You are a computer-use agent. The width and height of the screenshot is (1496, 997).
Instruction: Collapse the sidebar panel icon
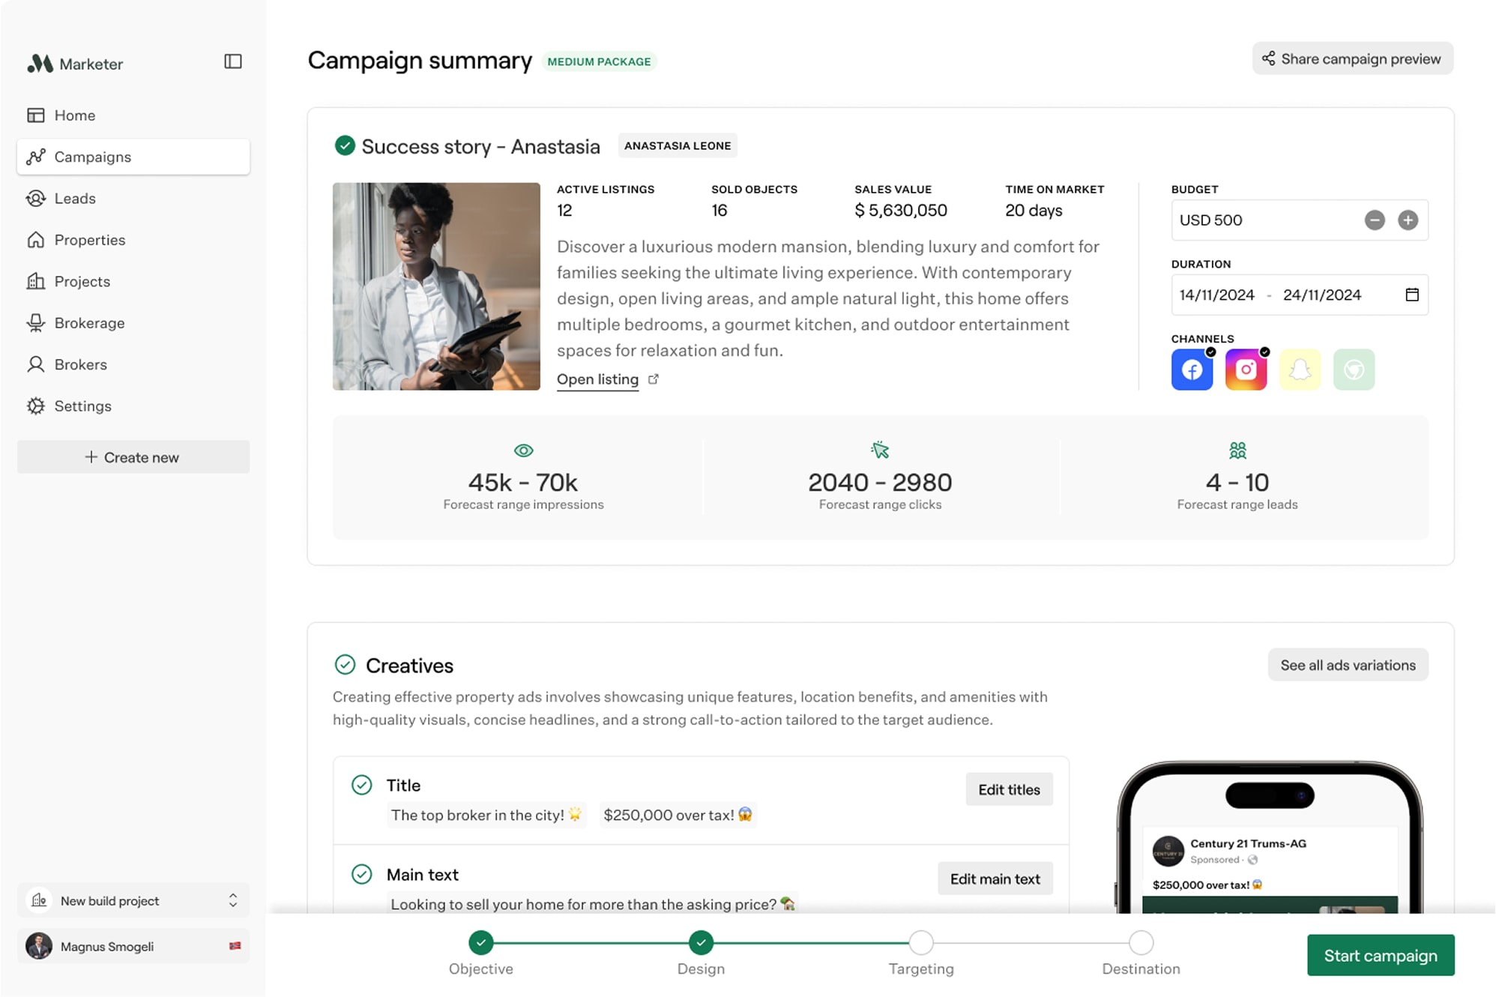point(233,61)
